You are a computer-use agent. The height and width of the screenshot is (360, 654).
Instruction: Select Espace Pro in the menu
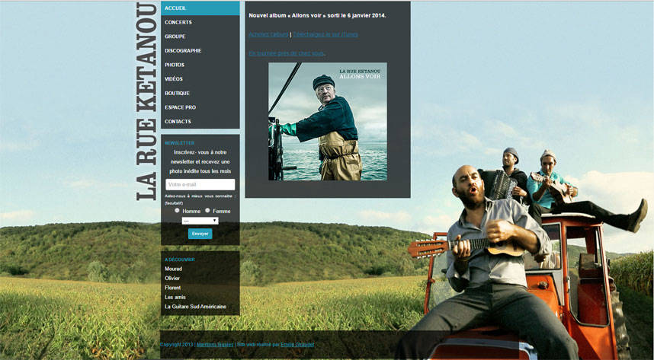click(200, 107)
